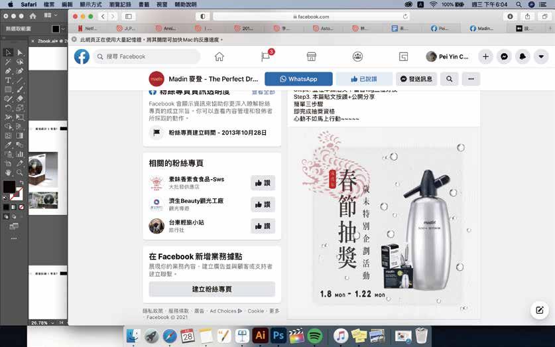The height and width of the screenshot is (347, 555).
Task: Open Facebook notifications bell
Action: 523,56
